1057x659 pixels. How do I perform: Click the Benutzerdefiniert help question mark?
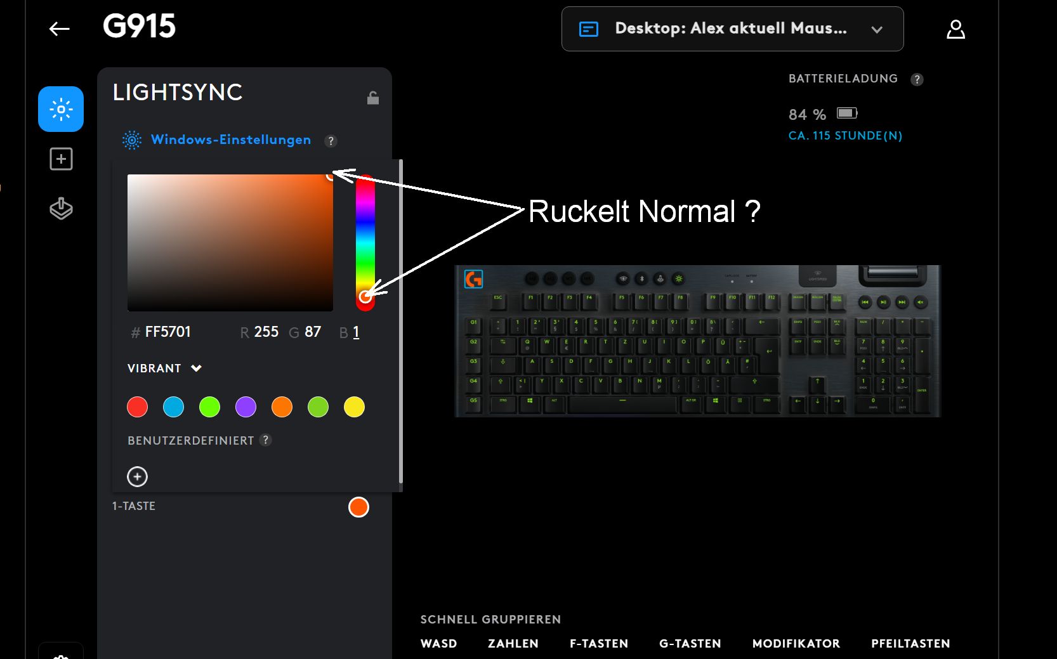(266, 440)
